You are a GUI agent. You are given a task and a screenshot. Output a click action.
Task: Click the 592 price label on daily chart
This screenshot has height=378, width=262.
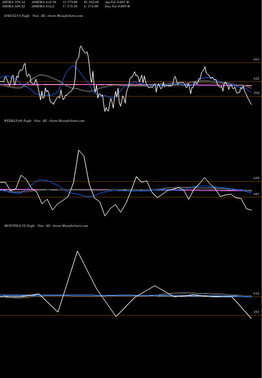pyautogui.click(x=256, y=93)
